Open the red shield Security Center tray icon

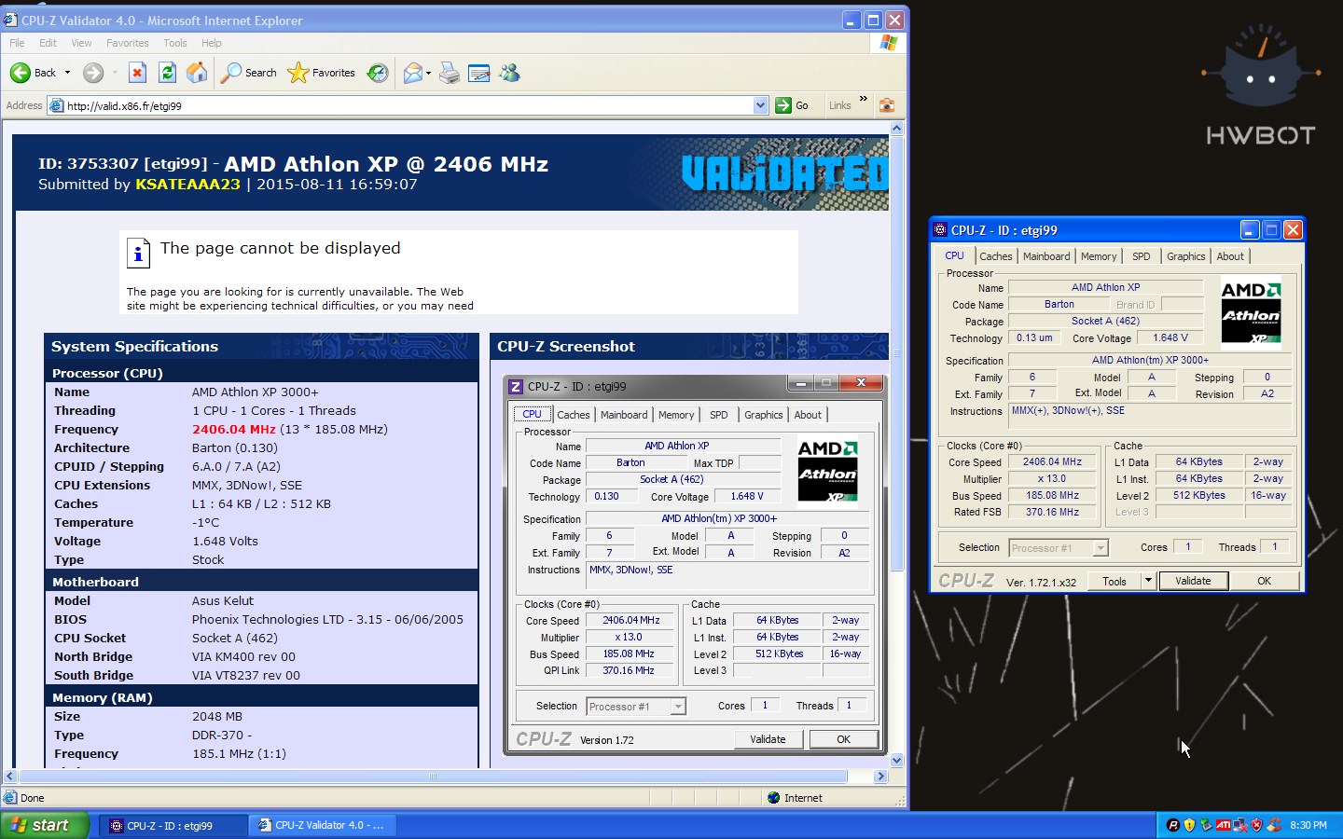tap(1257, 825)
